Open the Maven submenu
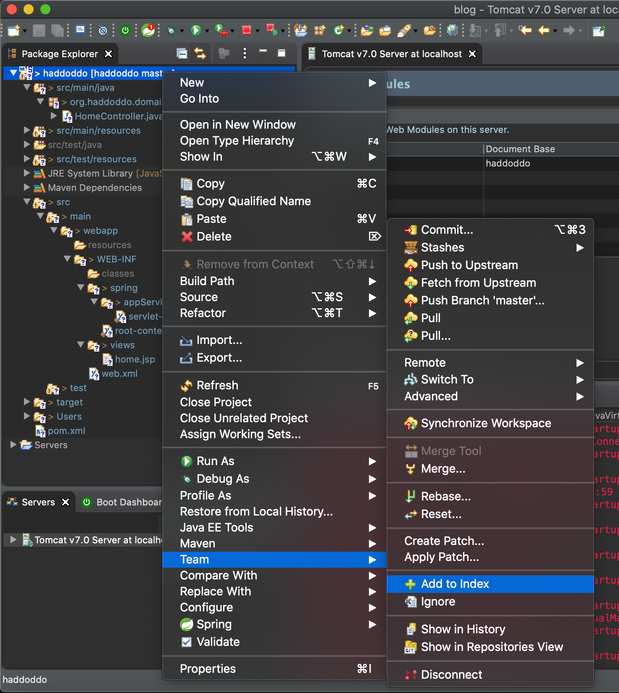The width and height of the screenshot is (619, 693). pyautogui.click(x=274, y=544)
